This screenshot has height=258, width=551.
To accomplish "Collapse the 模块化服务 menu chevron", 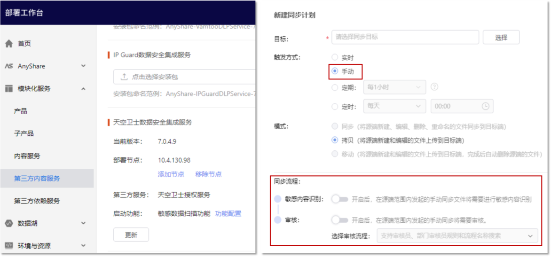I will pos(83,88).
